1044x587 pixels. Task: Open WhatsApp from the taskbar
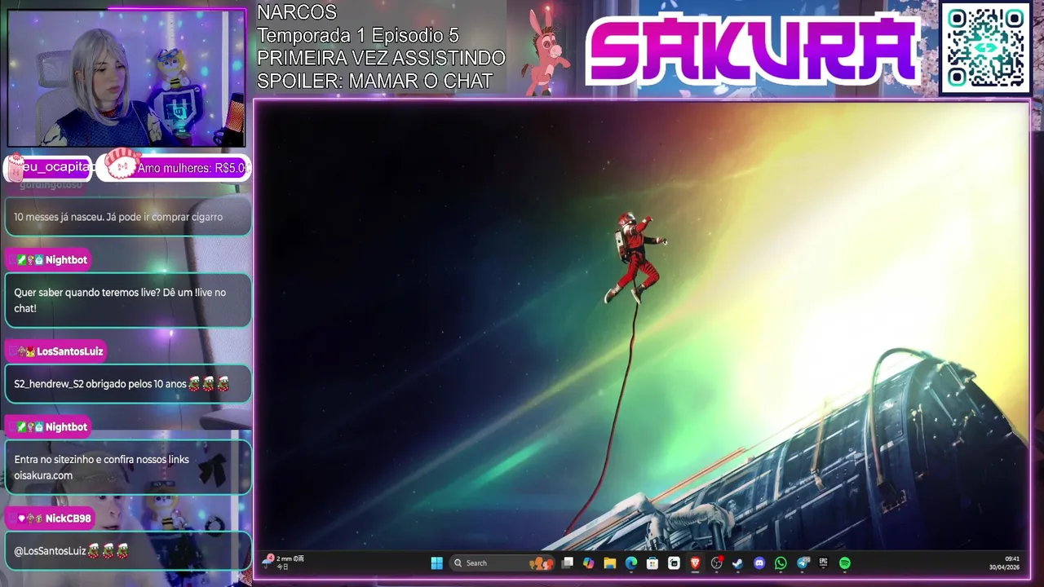781,563
